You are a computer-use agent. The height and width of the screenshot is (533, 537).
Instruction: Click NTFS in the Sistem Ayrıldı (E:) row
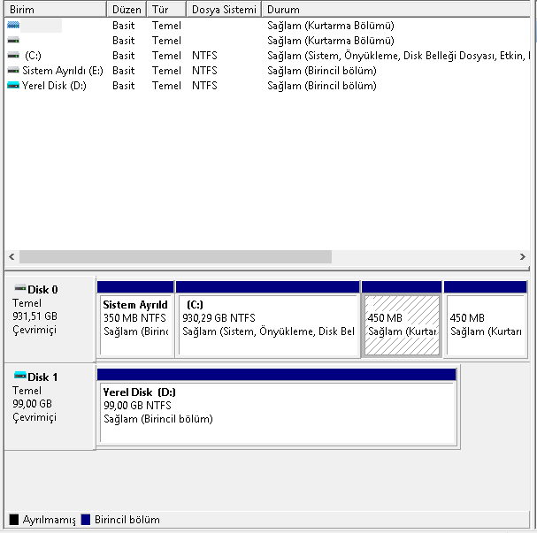pyautogui.click(x=204, y=71)
